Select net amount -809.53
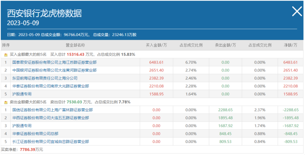This screenshot has height=155, width=305. click(x=290, y=142)
